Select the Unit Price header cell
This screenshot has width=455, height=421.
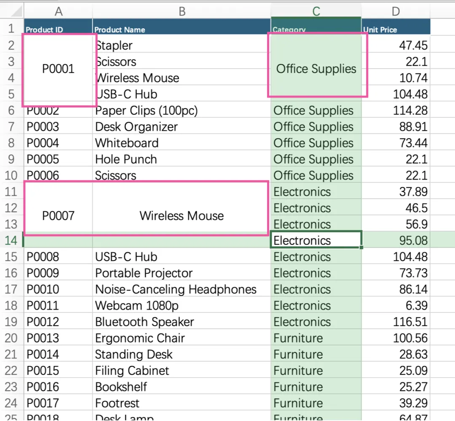[x=396, y=27]
